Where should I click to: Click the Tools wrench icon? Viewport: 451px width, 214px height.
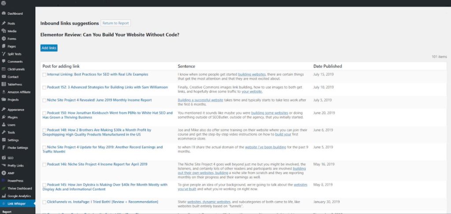coord(4,132)
